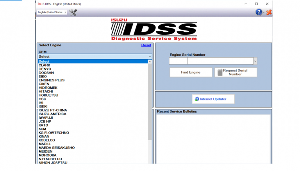Minimize the E-IDSS window
Screen dimensions: 300x171
(x=246, y=4)
